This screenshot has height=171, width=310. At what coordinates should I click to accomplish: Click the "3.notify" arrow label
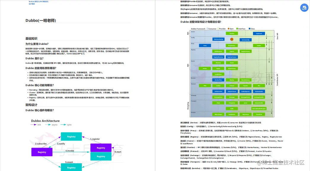61,144
